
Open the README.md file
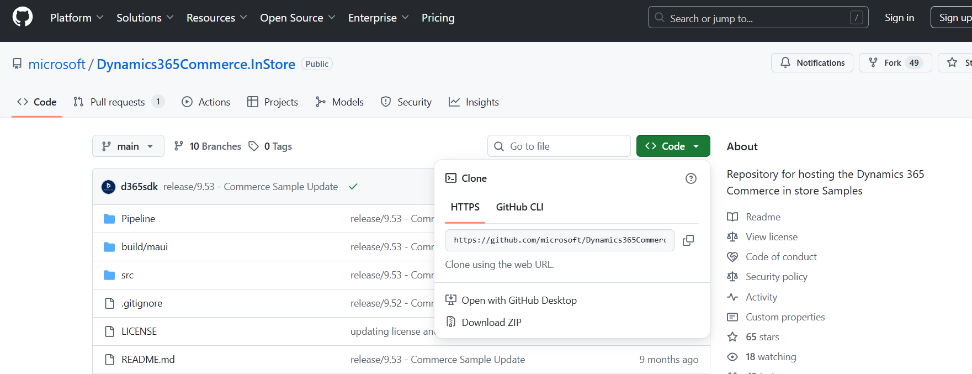[148, 360]
